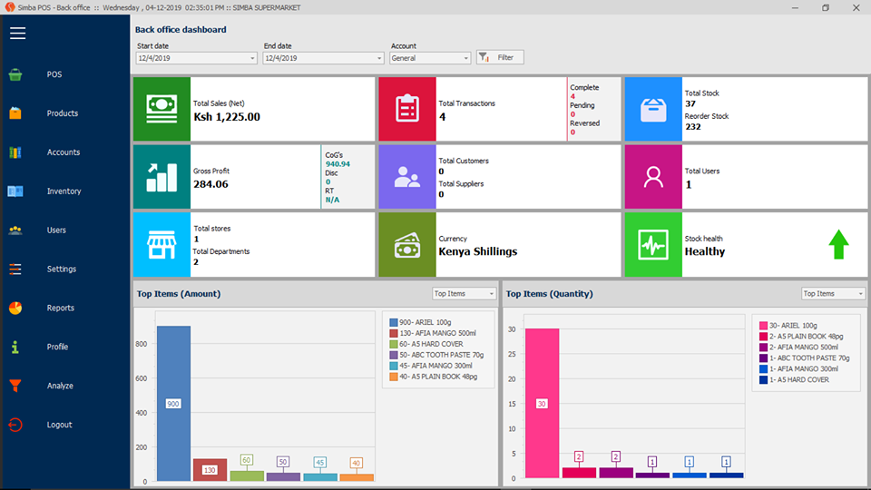Viewport: 871px width, 490px height.
Task: Open the Top Items (Amount) dropdown
Action: [464, 293]
